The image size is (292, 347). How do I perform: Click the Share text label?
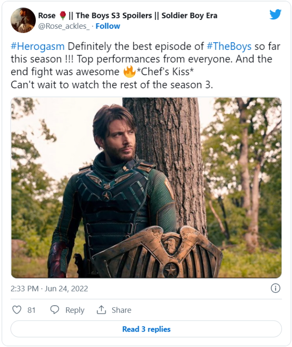pyautogui.click(x=121, y=310)
